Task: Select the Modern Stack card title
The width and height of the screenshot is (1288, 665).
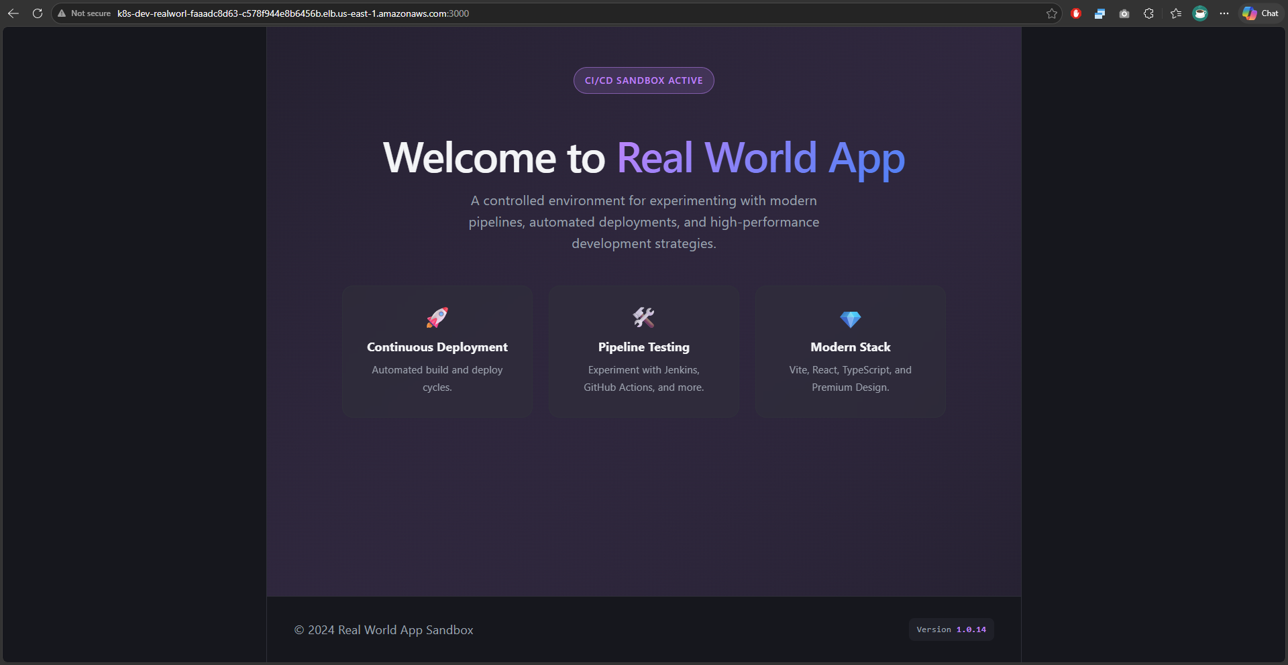Action: (x=851, y=347)
